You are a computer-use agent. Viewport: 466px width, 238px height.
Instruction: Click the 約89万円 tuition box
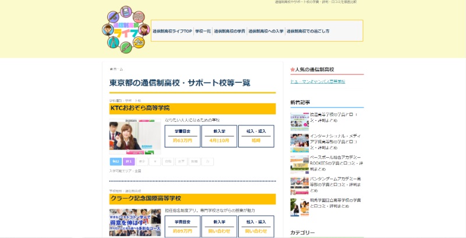pyautogui.click(x=182, y=226)
